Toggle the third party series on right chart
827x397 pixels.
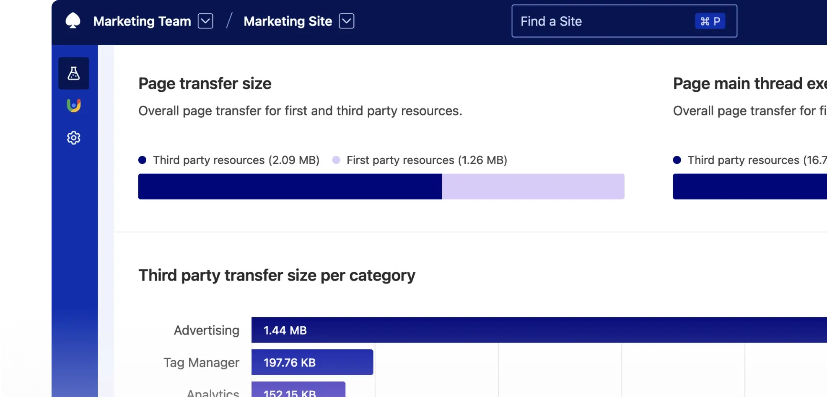pos(750,160)
